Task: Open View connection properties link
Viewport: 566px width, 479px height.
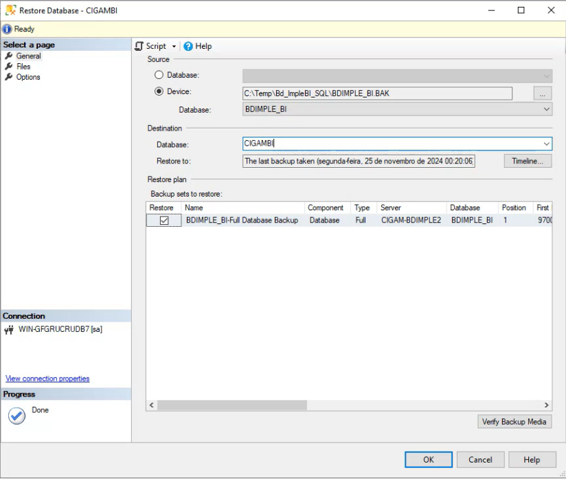Action: pyautogui.click(x=47, y=379)
